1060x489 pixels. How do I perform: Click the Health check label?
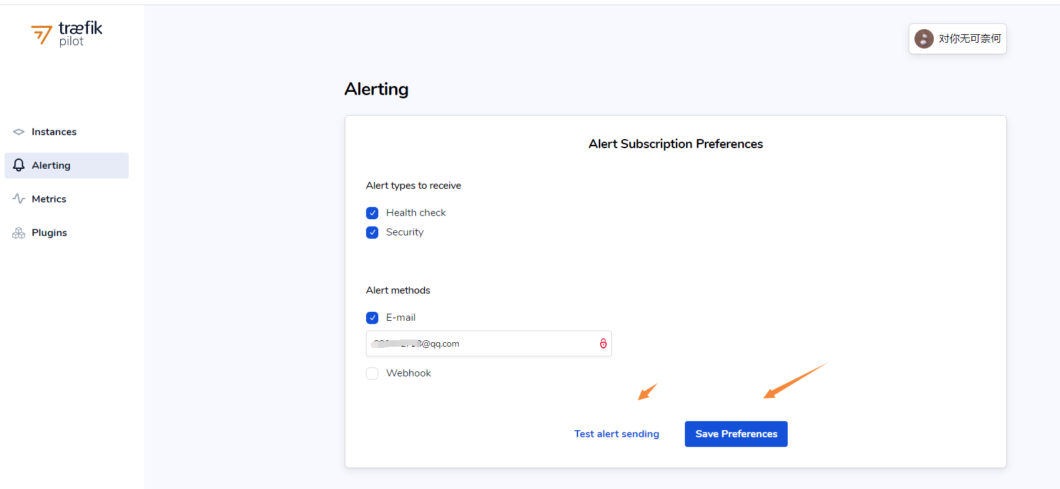416,213
